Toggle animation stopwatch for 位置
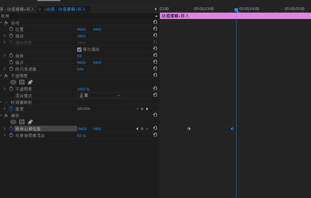311x198 pixels. click(11, 29)
